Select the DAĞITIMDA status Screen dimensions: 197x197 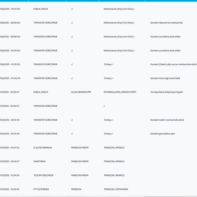tap(40, 161)
